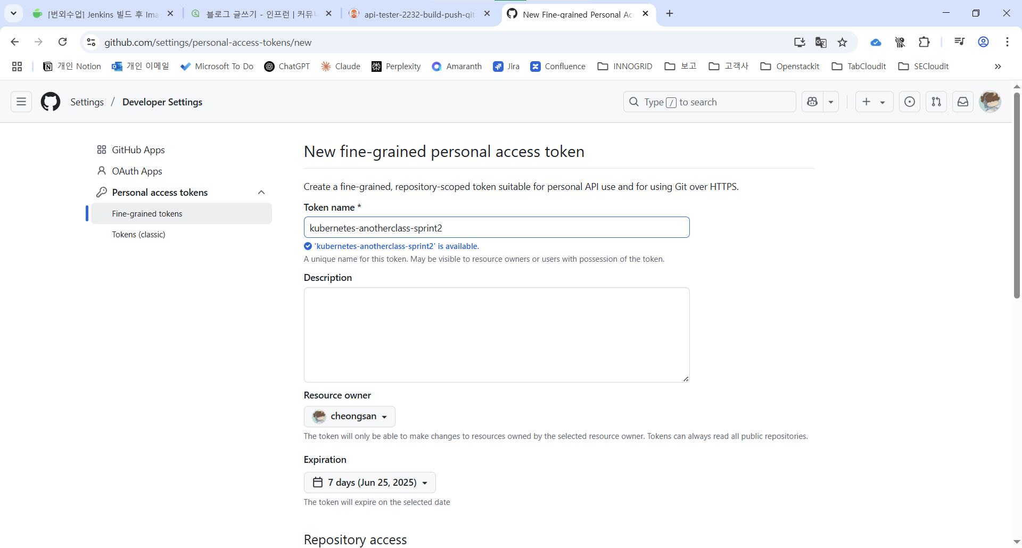The image size is (1022, 548).
Task: Open the Create new plus dropdown
Action: [x=873, y=102]
